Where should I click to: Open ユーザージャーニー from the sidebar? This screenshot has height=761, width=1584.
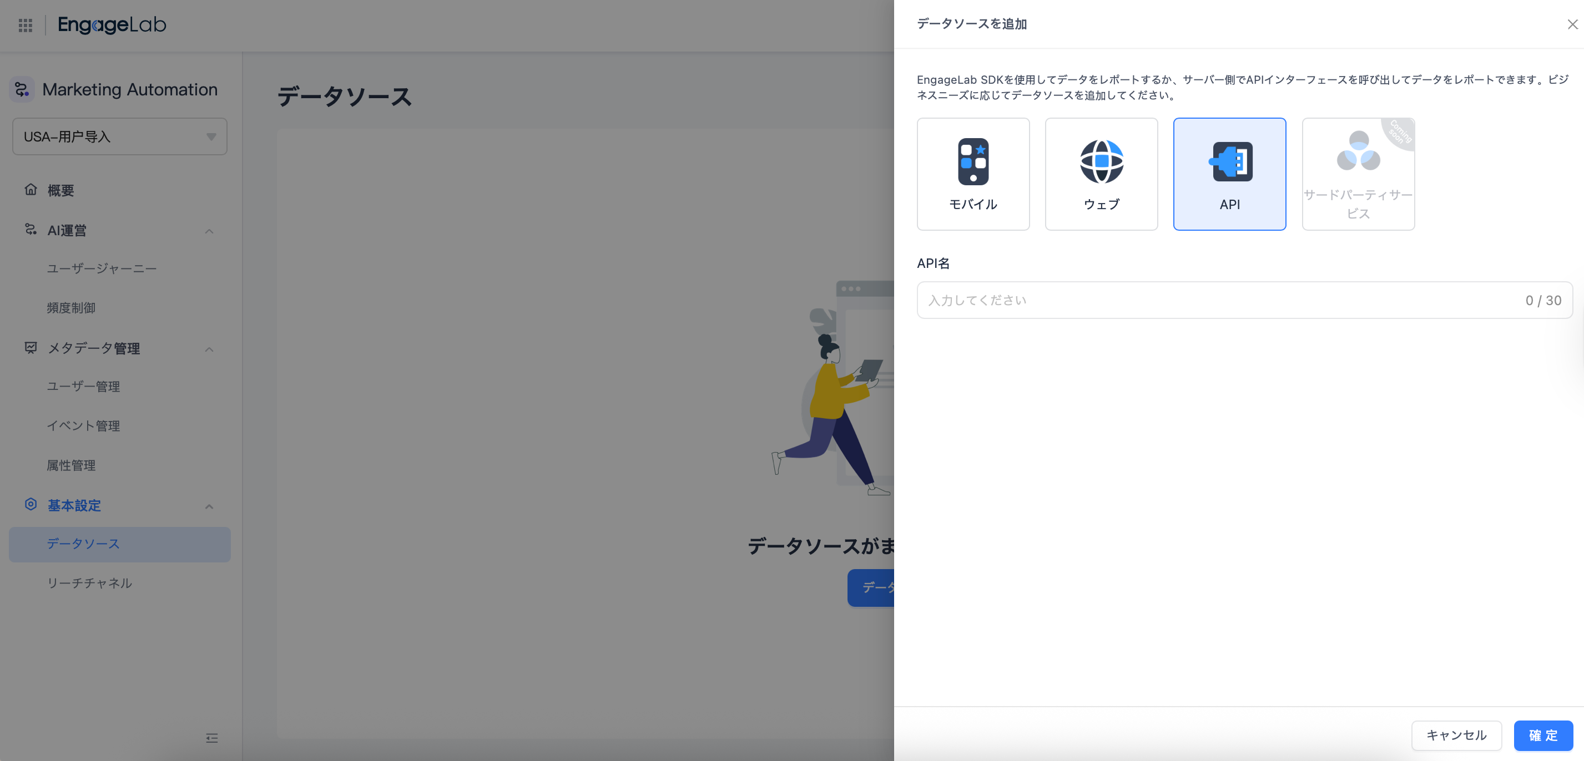[x=102, y=268]
